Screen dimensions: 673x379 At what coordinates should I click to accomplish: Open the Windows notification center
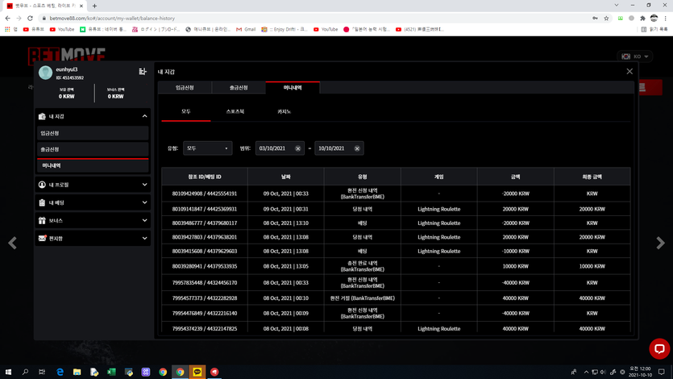tap(662, 372)
